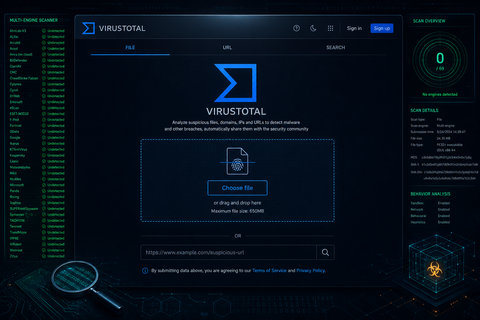The image size is (480, 320).
Task: Click the TACHYON engine name
Action: pos(17,221)
